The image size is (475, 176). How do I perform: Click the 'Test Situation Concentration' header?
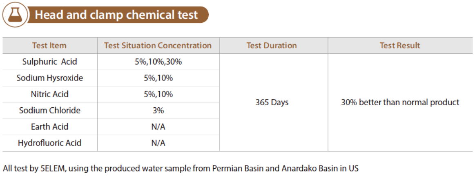(x=158, y=46)
